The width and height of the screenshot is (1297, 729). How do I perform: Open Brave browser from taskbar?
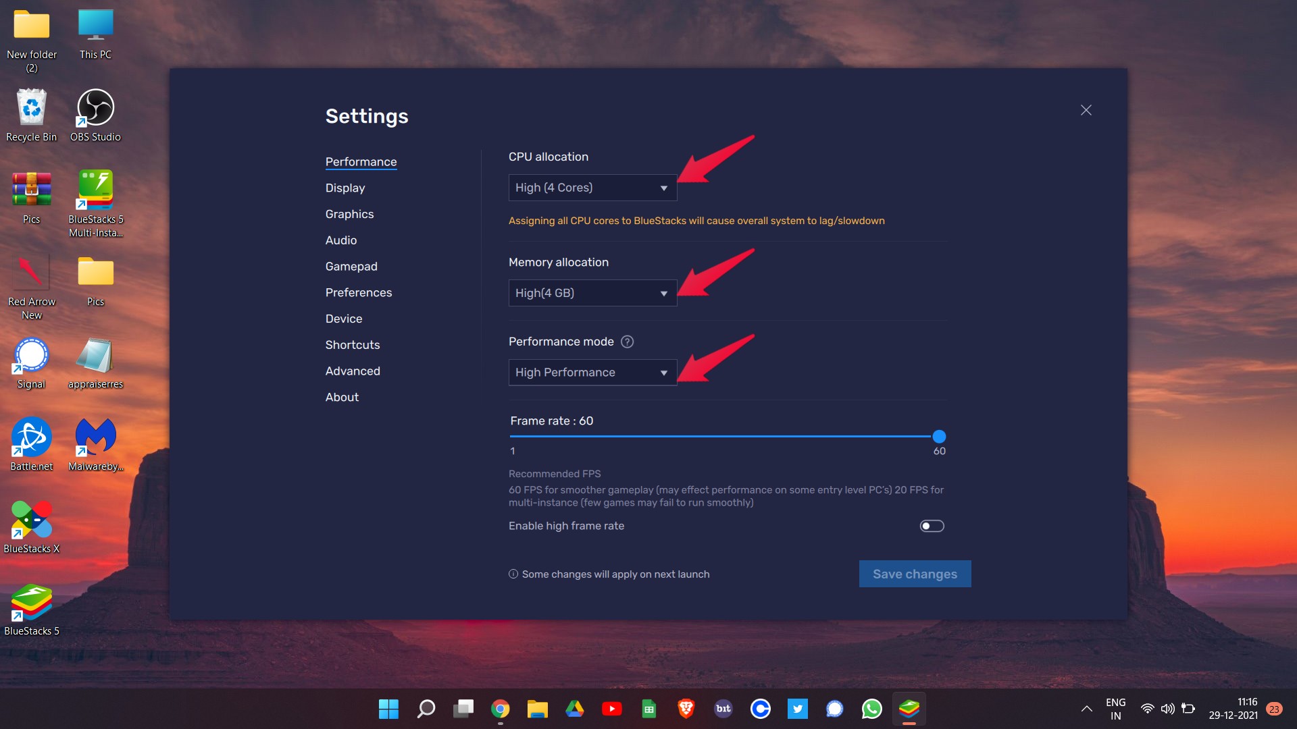(686, 709)
